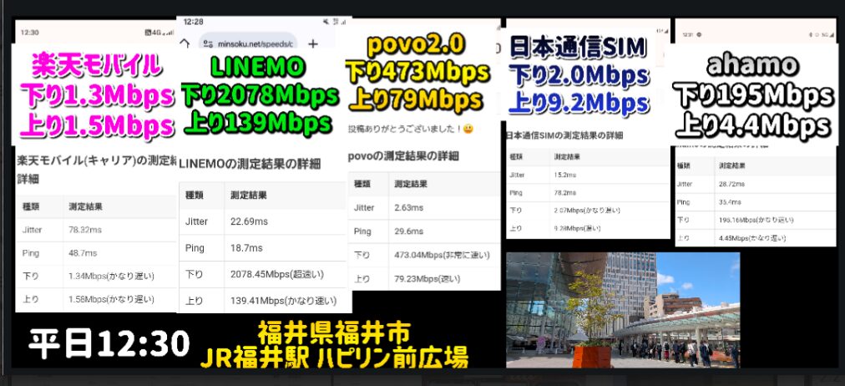845x386 pixels.
Task: Click the 日本通信SIMの測定結果の詳細 heading
Action: (x=564, y=135)
